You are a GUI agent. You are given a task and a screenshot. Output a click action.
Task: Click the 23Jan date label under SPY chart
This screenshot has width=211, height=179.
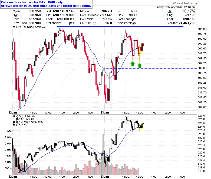pyautogui.click(x=105, y=112)
